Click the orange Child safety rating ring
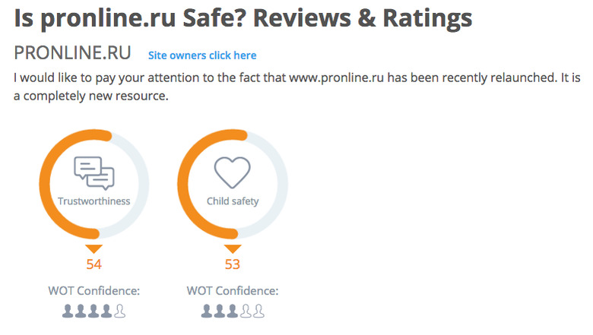Screen dimensions: 593x335 coord(183,185)
